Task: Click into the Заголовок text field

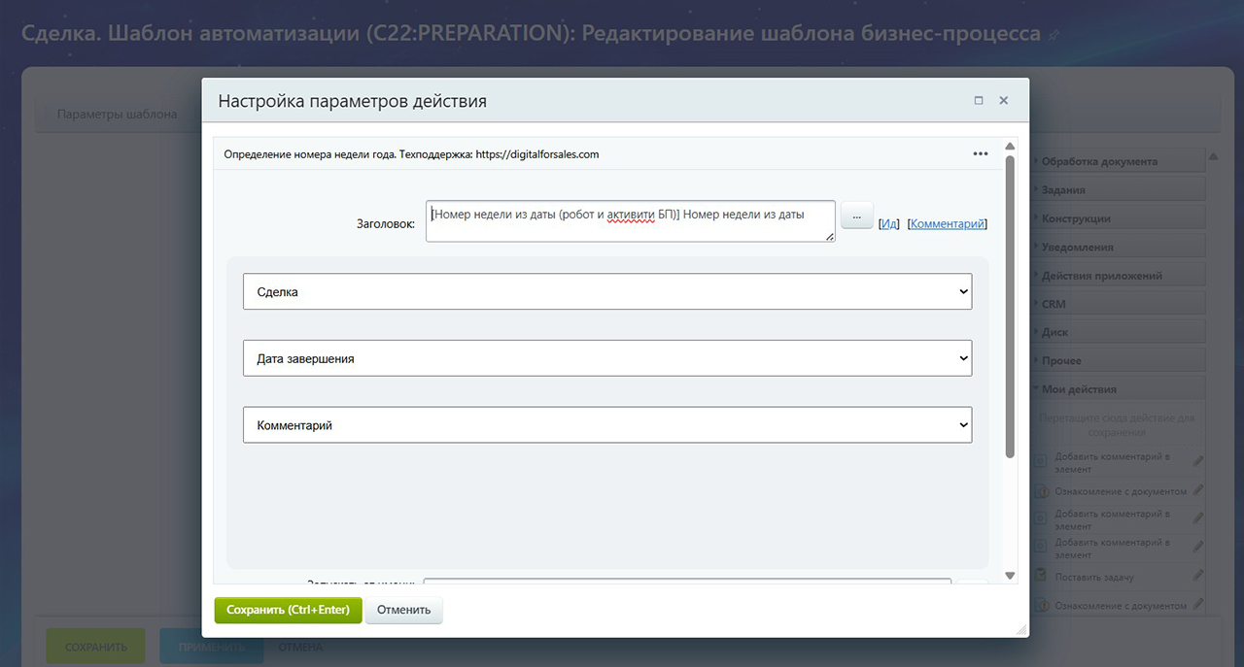Action: click(x=630, y=220)
